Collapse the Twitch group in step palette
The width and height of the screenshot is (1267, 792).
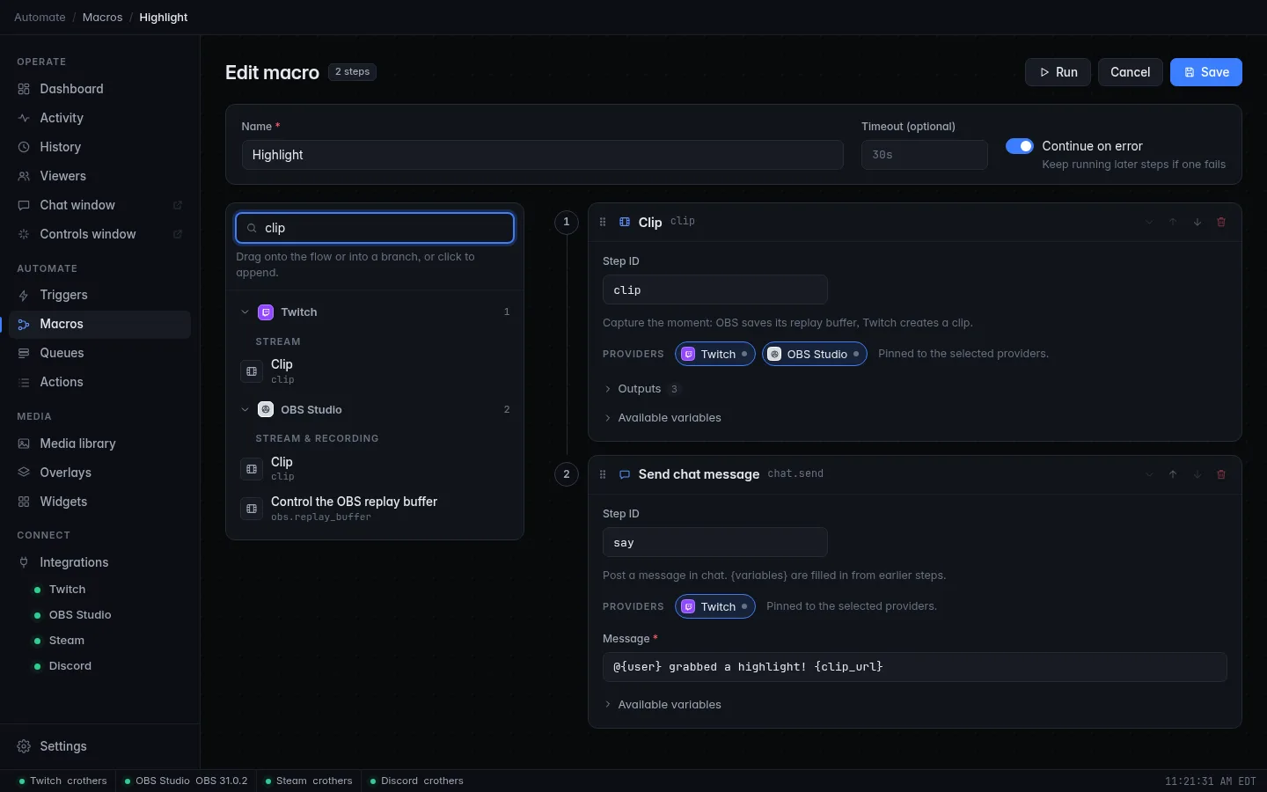pos(375,312)
